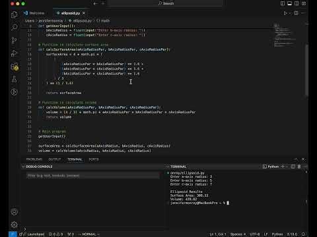Click NORMAL vim mode indicator
This screenshot has width=317, height=237.
pyautogui.click(x=89, y=234)
